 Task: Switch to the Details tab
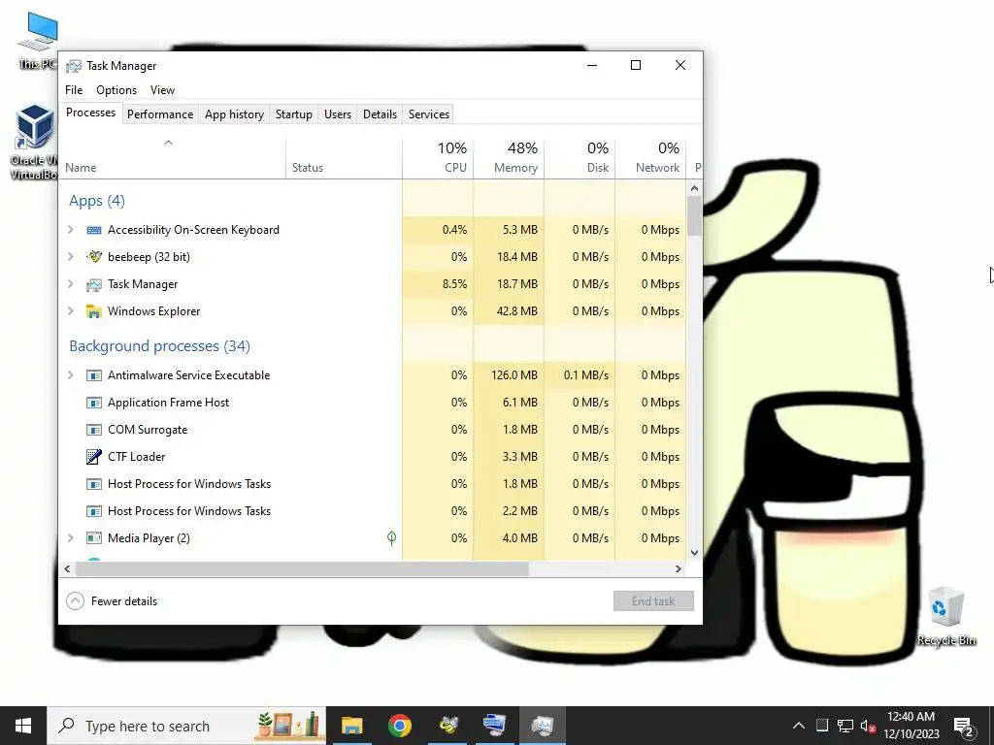click(x=381, y=114)
